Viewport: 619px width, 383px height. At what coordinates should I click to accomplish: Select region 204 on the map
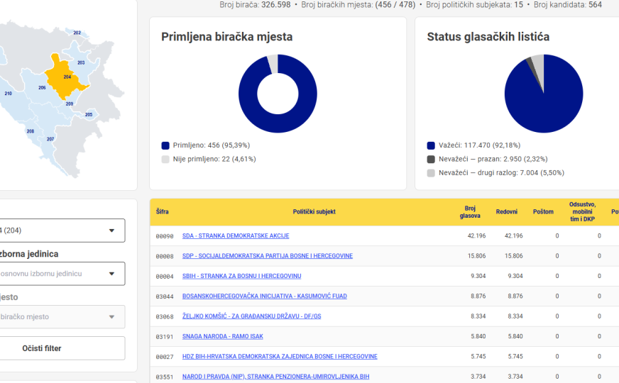tap(67, 77)
